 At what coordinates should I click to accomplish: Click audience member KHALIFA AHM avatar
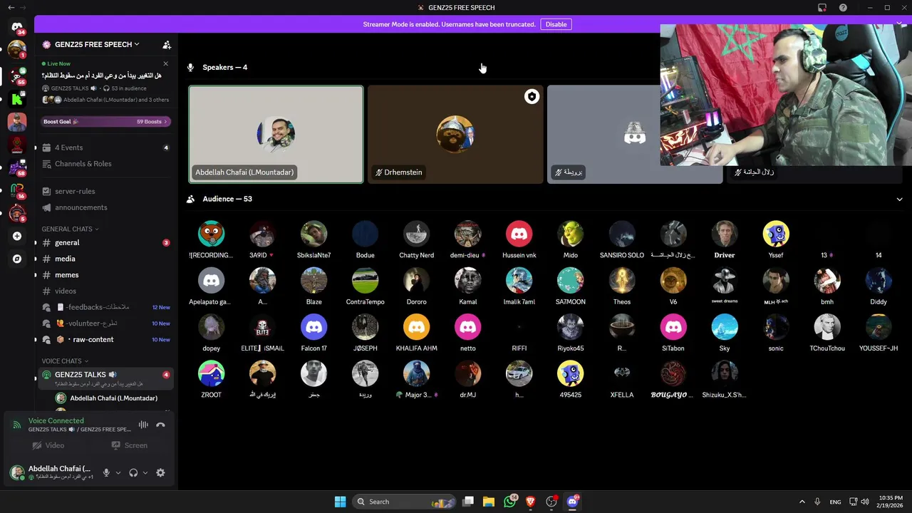point(416,327)
